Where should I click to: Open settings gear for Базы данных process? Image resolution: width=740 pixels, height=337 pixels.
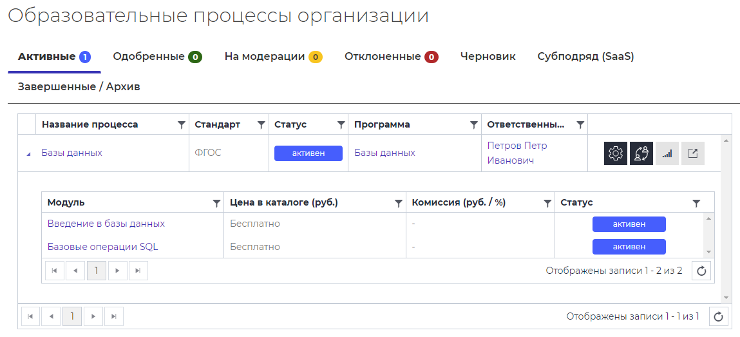pos(616,153)
